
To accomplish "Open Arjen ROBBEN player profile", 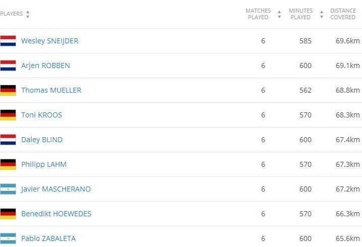I will tap(45, 66).
